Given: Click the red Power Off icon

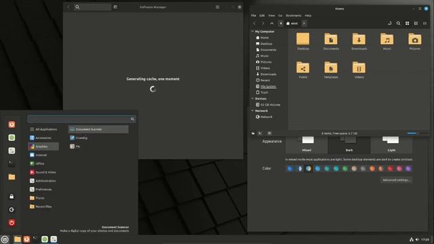Looking at the screenshot, I should 12,223.
